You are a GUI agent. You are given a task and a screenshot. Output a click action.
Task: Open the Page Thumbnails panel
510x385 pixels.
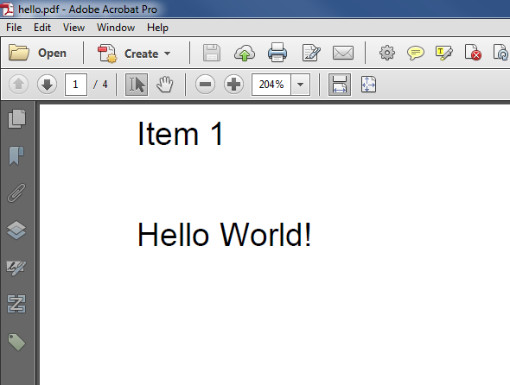coord(16,118)
